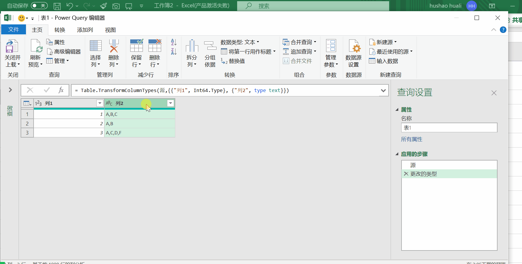Select cell A,B,C in 列2

pyautogui.click(x=140, y=114)
